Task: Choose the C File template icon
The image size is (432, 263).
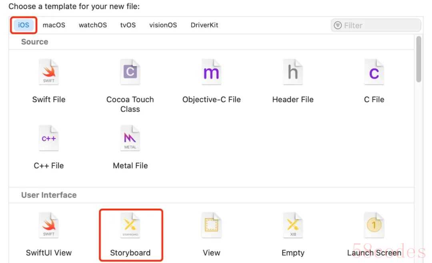Action: click(x=374, y=72)
